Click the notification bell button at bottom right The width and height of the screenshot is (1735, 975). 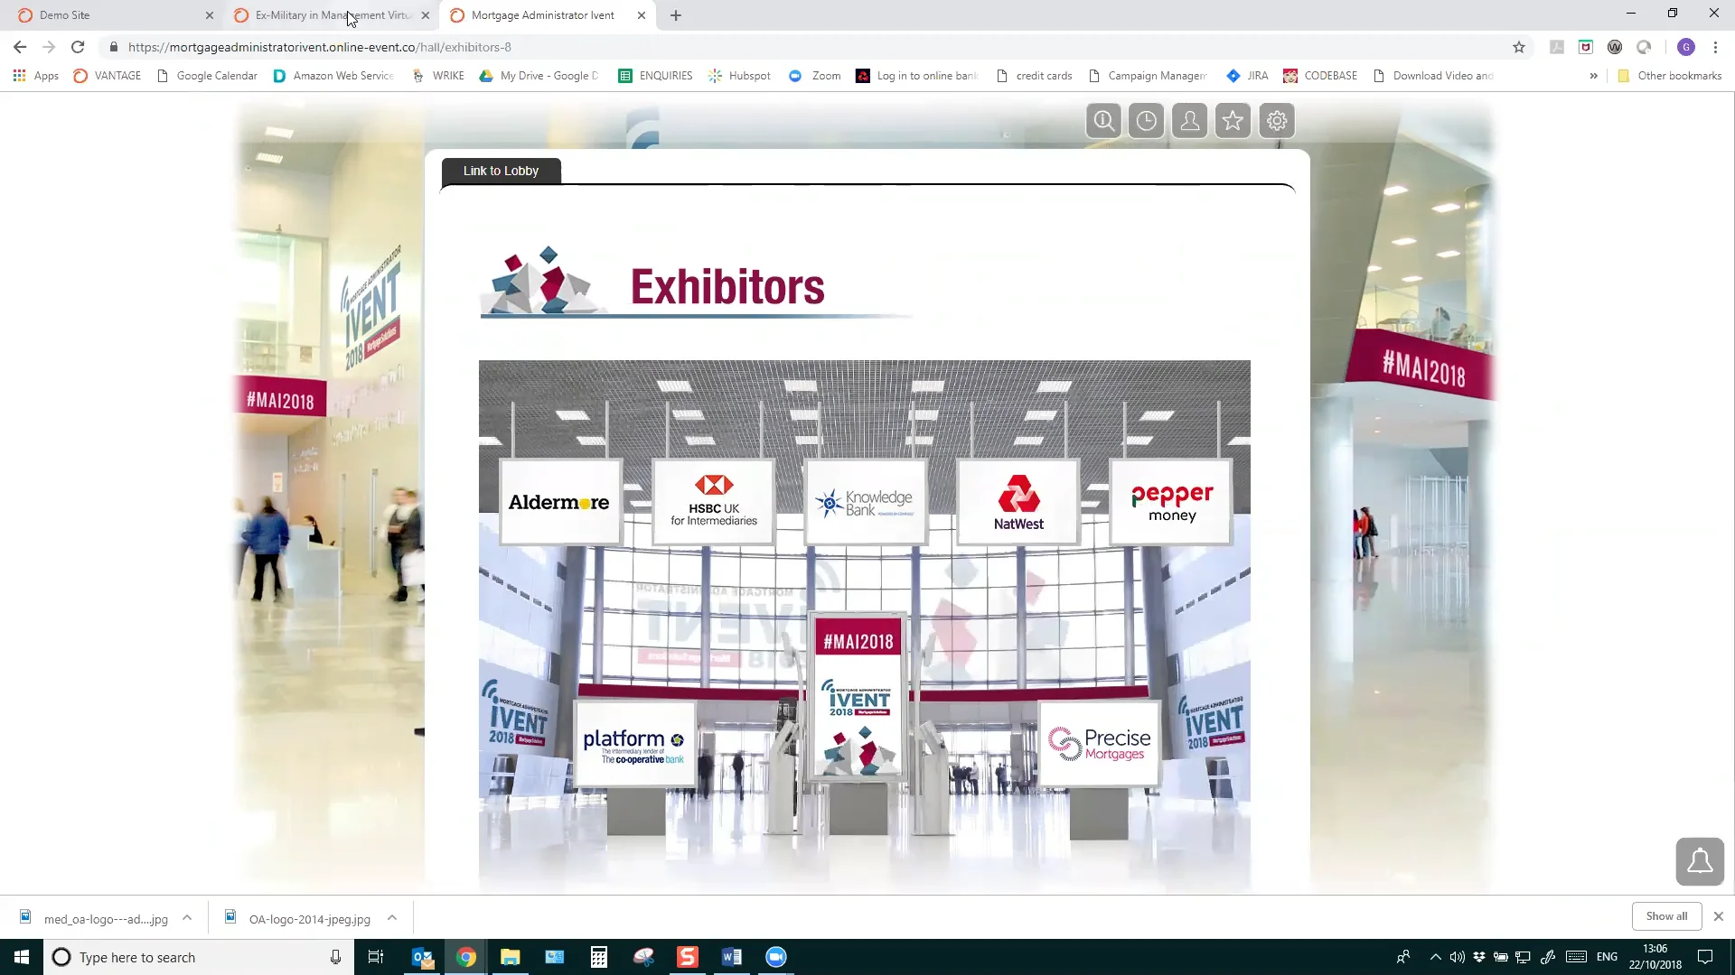click(x=1699, y=861)
